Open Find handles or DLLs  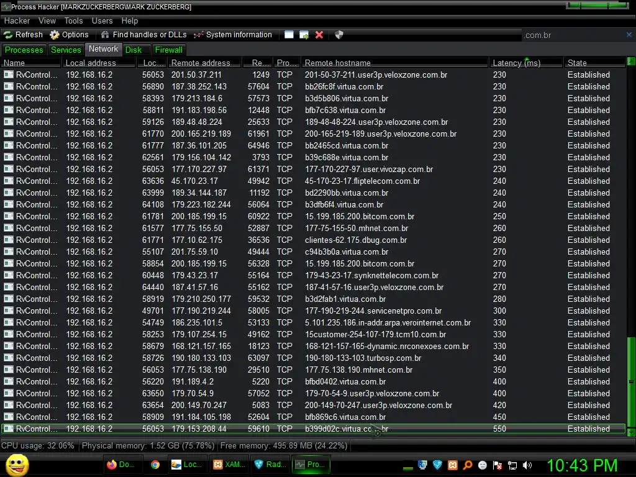(x=143, y=35)
